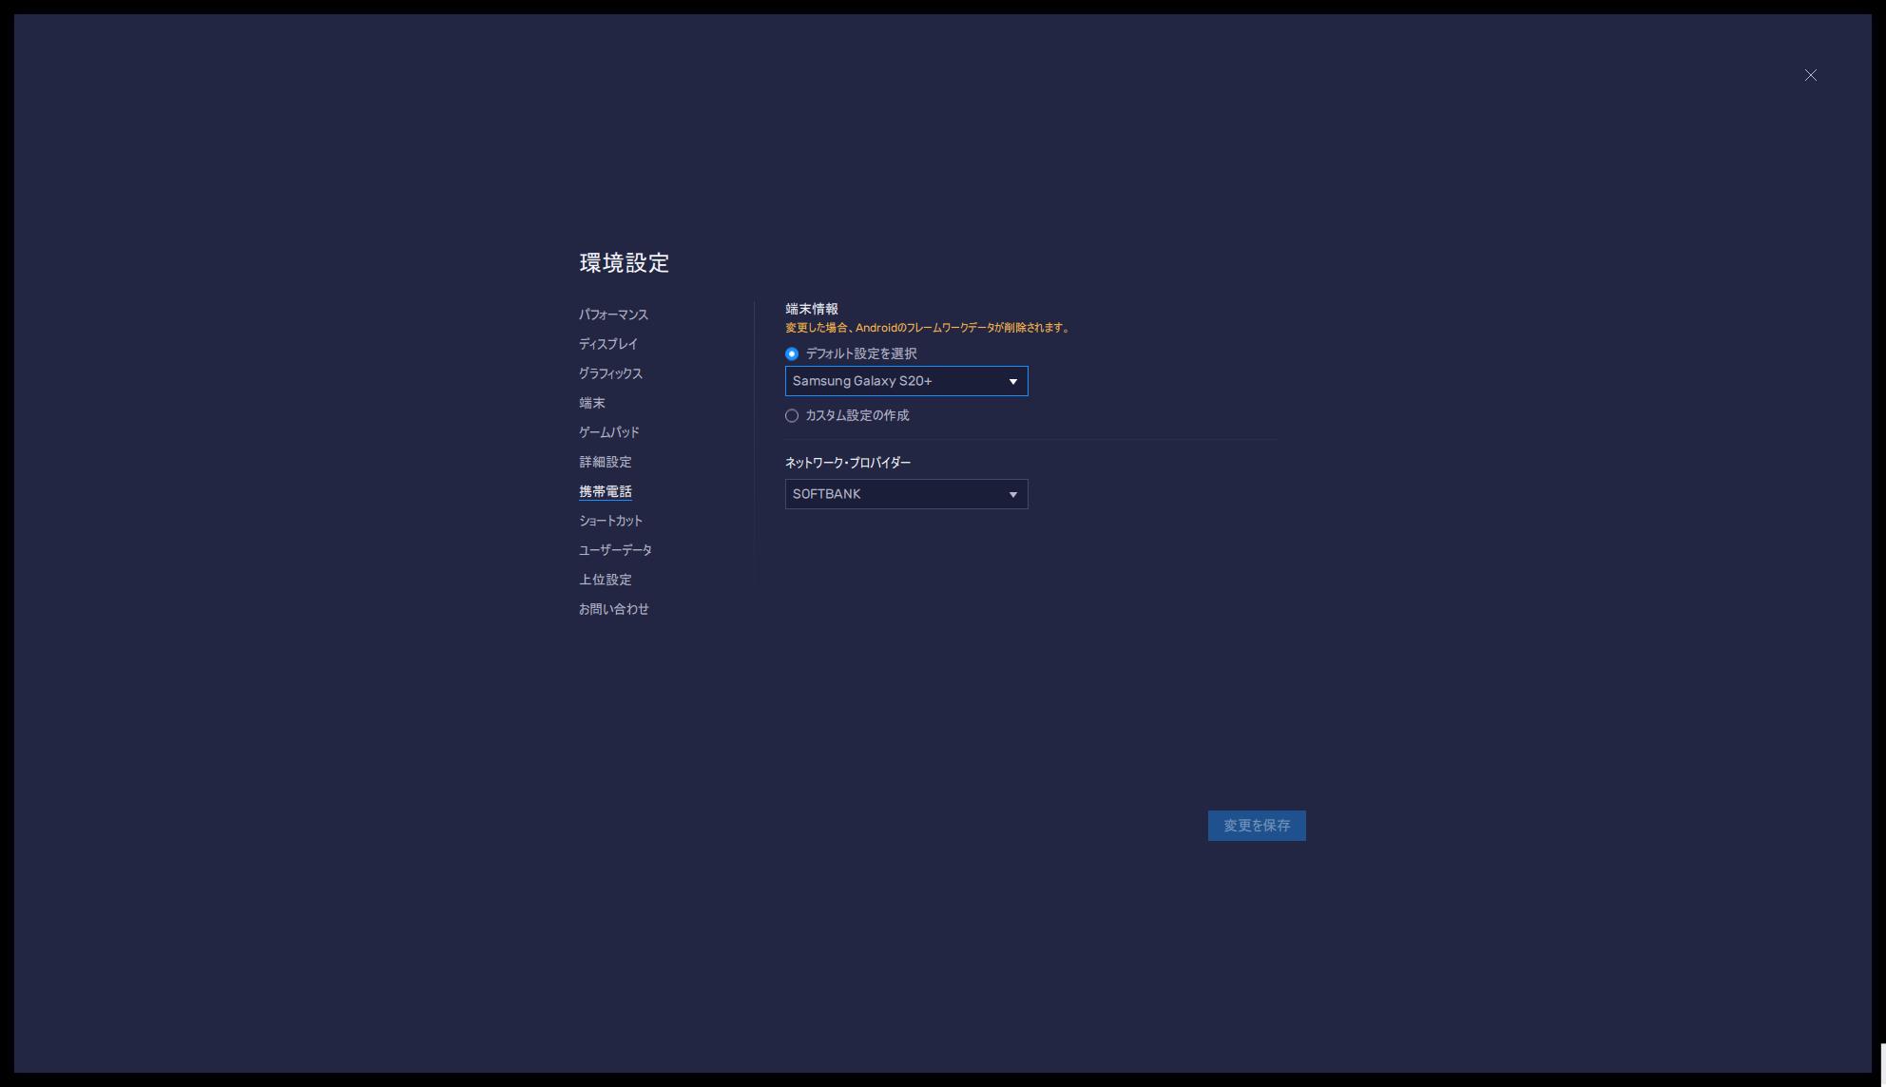Close the 環境設定 settings dialog

[x=1810, y=74]
